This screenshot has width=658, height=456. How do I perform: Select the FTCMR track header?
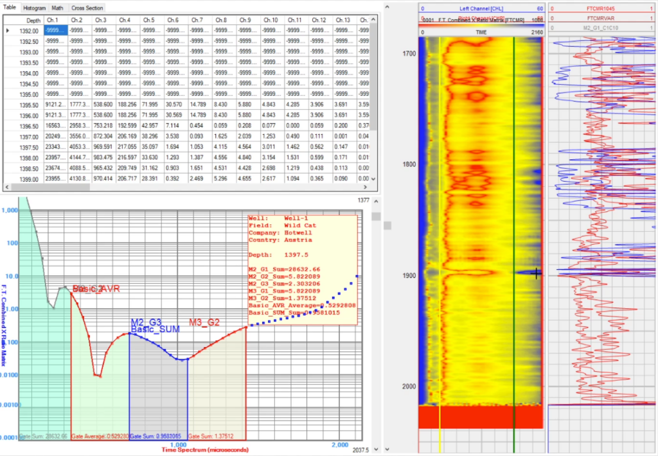(x=481, y=19)
